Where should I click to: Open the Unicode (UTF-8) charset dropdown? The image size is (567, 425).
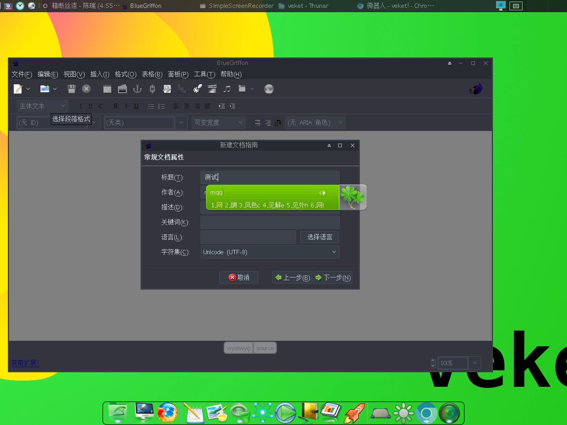pos(269,252)
